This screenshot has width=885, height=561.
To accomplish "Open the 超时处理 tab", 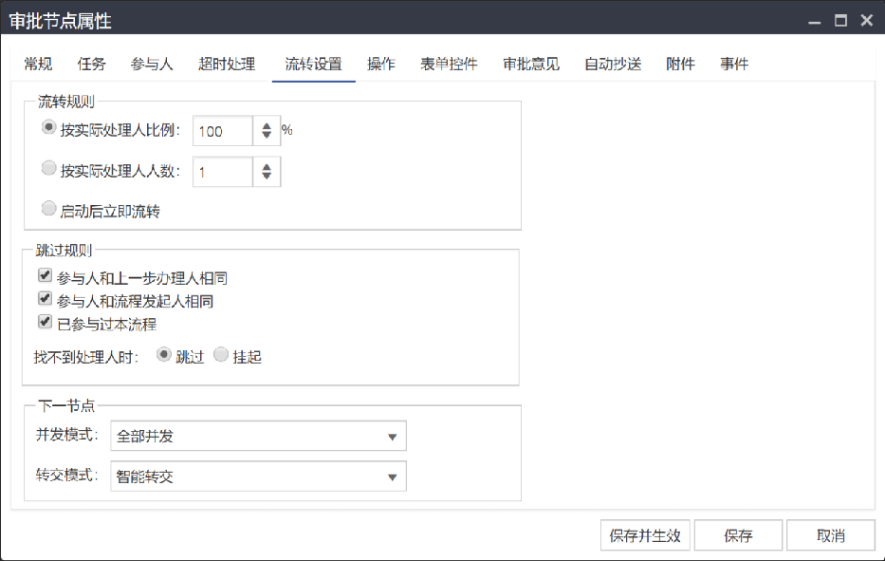I will [227, 65].
